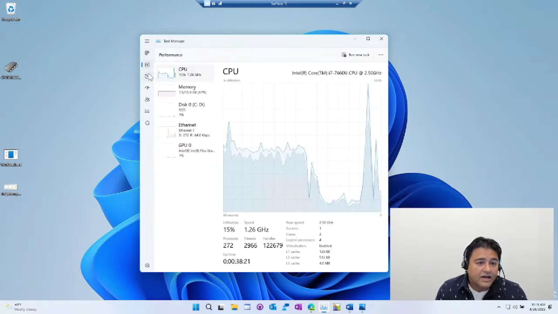The width and height of the screenshot is (558, 314).
Task: Open the Windows Start menu
Action: (x=196, y=307)
